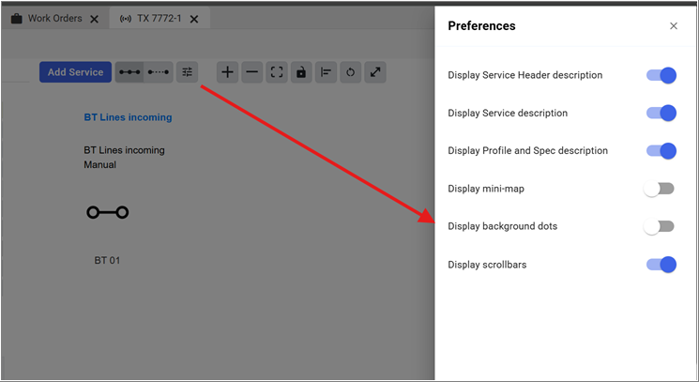Image resolution: width=699 pixels, height=382 pixels.
Task: Select the BT 01 connection node symbol
Action: 108,212
